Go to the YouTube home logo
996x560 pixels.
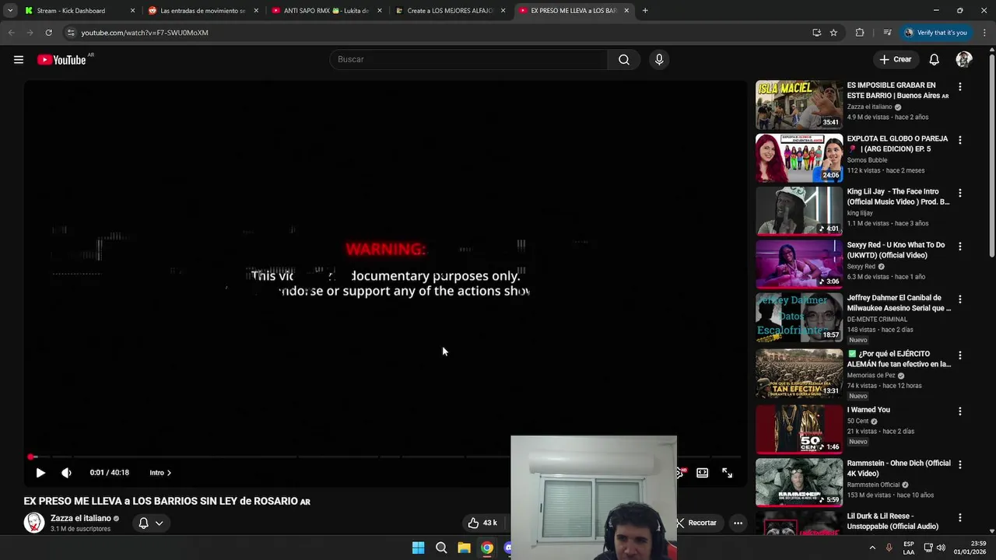61,60
